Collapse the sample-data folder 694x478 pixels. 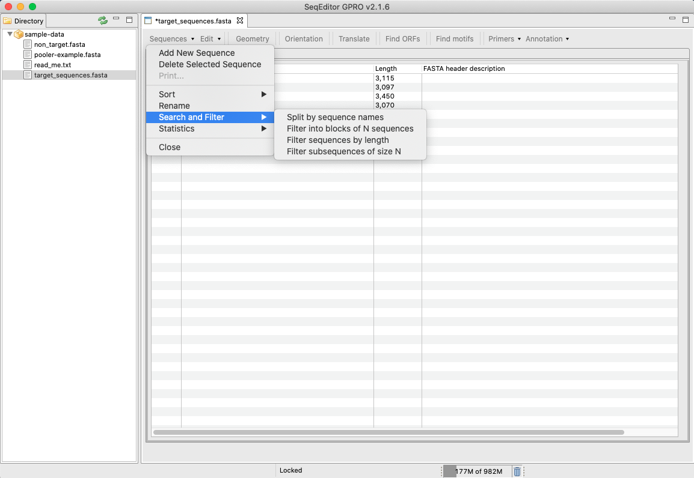10,34
